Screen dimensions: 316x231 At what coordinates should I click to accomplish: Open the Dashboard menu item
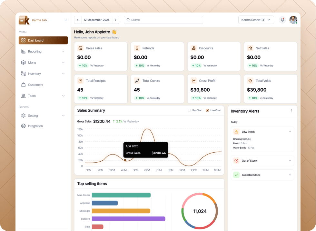point(43,40)
